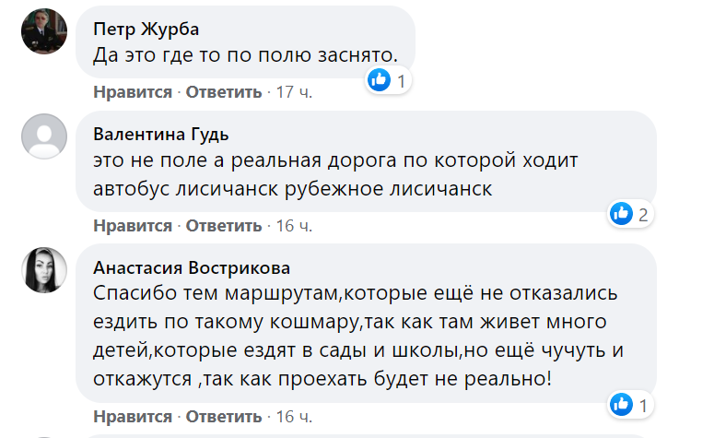714x438 pixels.
Task: Select the name Анастасия Вострикова
Action: coord(192,267)
